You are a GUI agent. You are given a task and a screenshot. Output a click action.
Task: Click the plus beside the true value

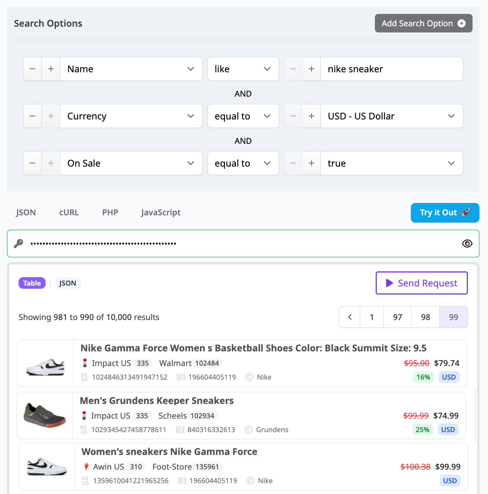coord(312,163)
